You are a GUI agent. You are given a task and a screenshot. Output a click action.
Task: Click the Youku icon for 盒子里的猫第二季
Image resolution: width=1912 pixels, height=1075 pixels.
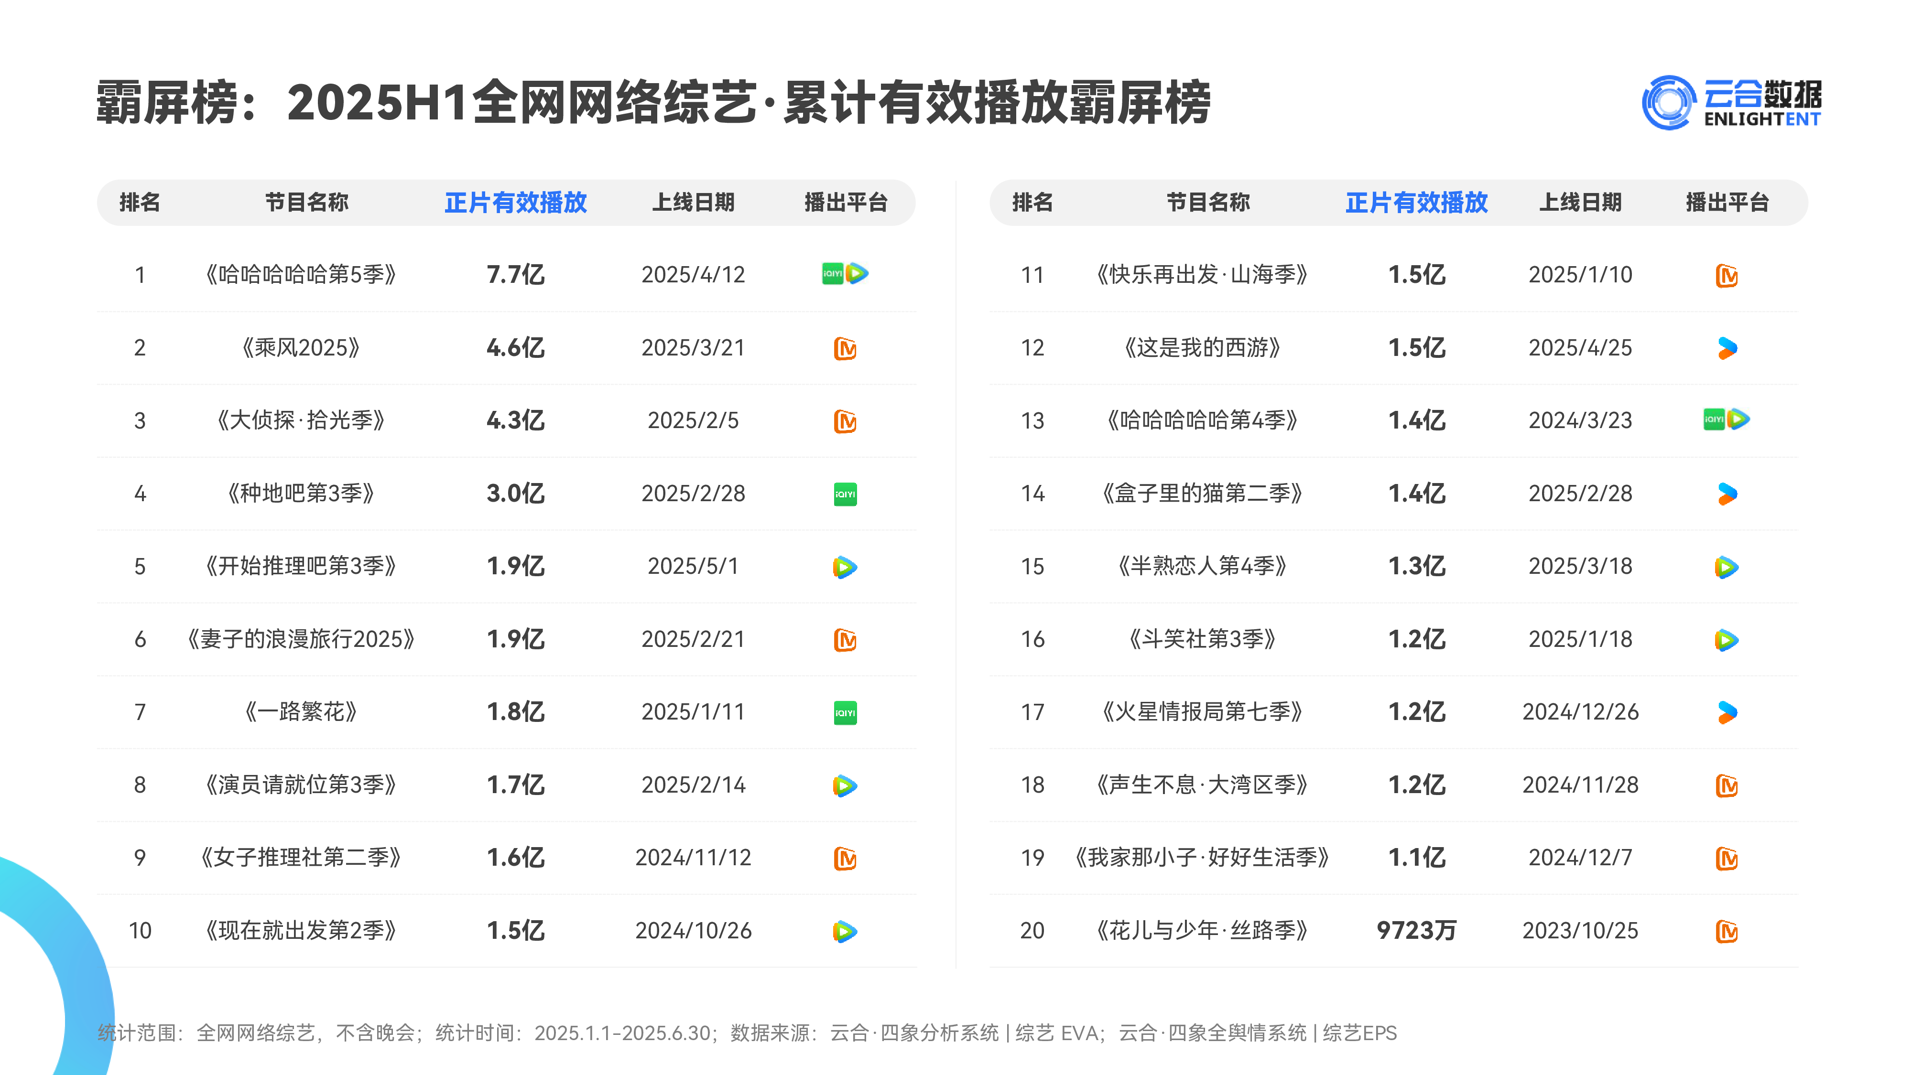click(1727, 494)
